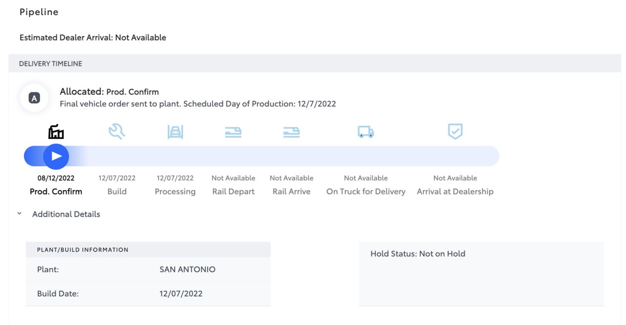Viewport: 626px width, 325px height.
Task: Click the 12/07/2022 date above Processing
Action: point(175,178)
